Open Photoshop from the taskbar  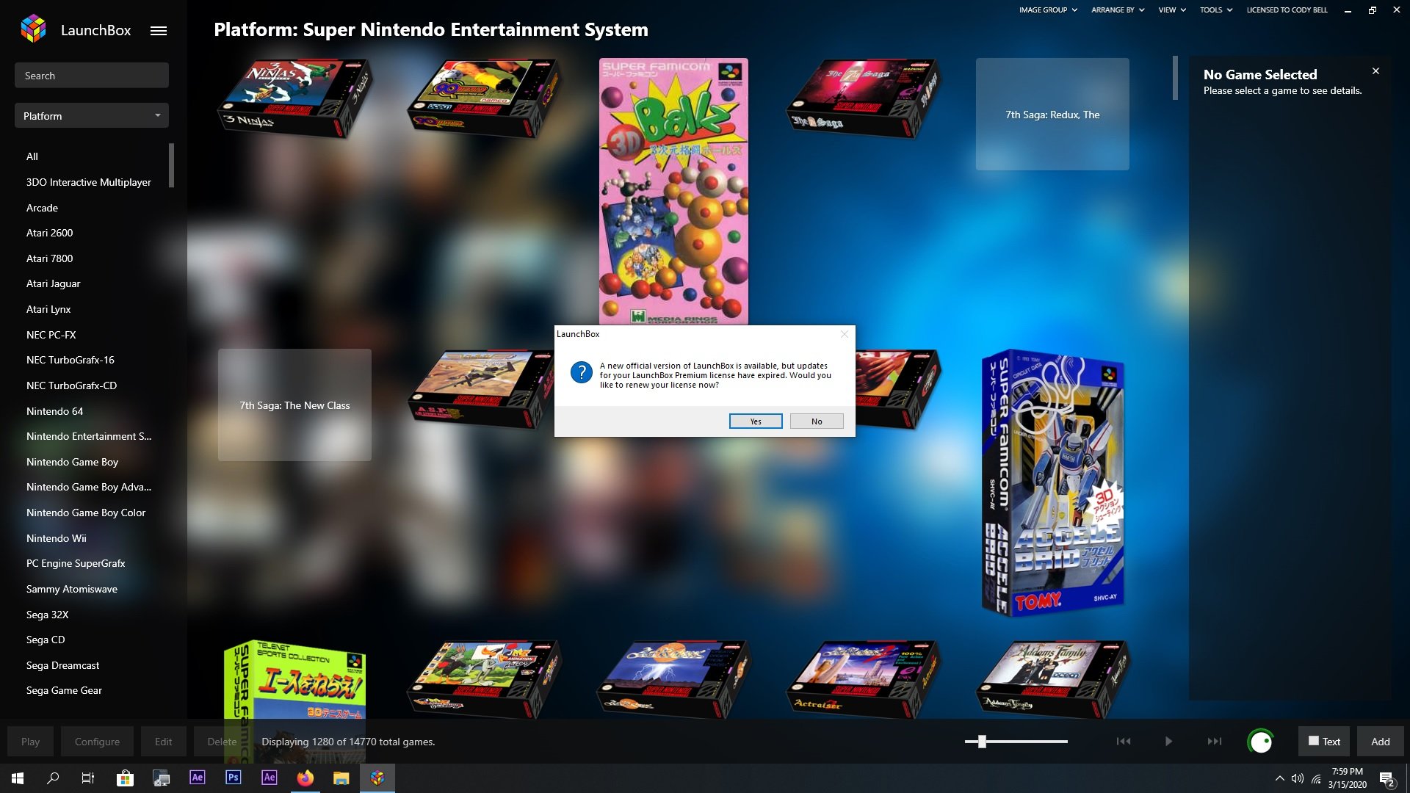tap(233, 778)
